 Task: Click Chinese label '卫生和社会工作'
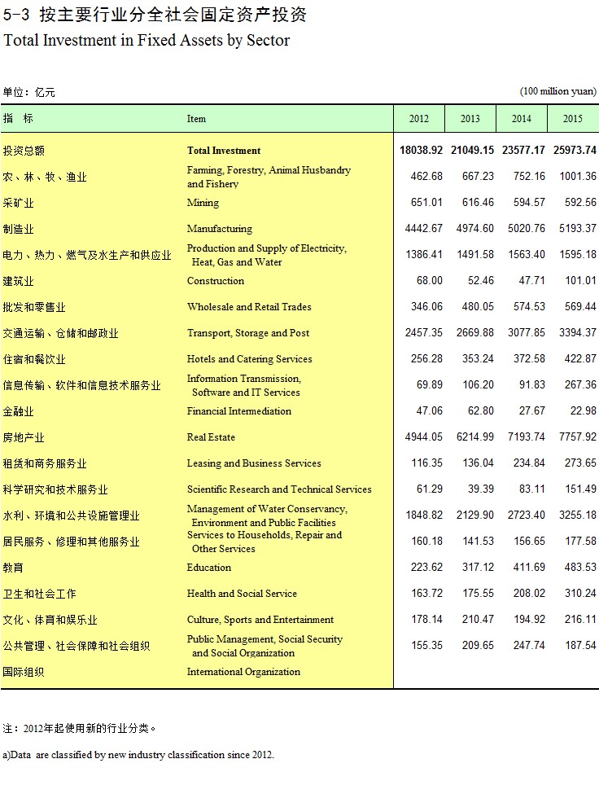click(x=39, y=594)
